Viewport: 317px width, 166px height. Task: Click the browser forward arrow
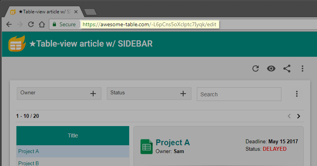[x=20, y=24]
